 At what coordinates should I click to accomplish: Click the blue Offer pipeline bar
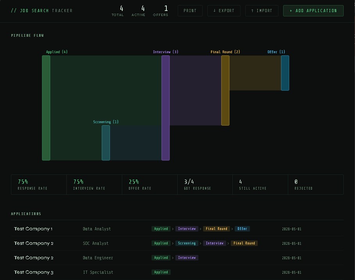click(x=285, y=73)
